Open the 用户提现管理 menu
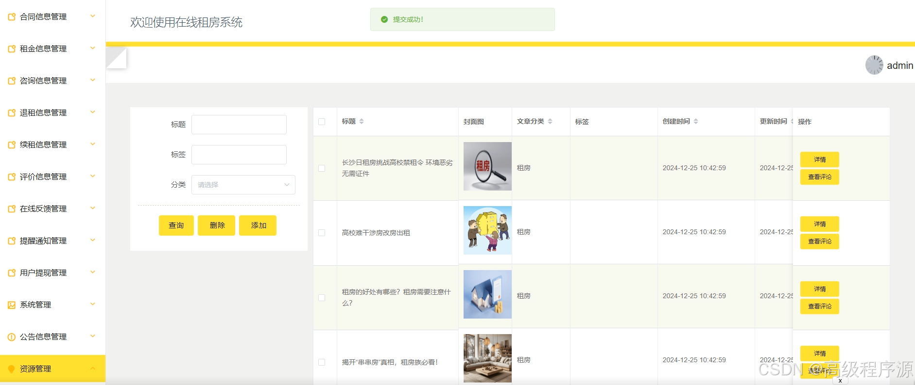The width and height of the screenshot is (915, 385). click(x=52, y=273)
